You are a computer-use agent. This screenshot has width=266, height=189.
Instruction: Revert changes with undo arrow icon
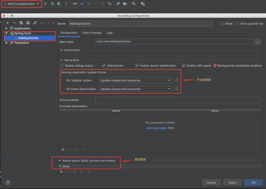[x=109, y=3]
